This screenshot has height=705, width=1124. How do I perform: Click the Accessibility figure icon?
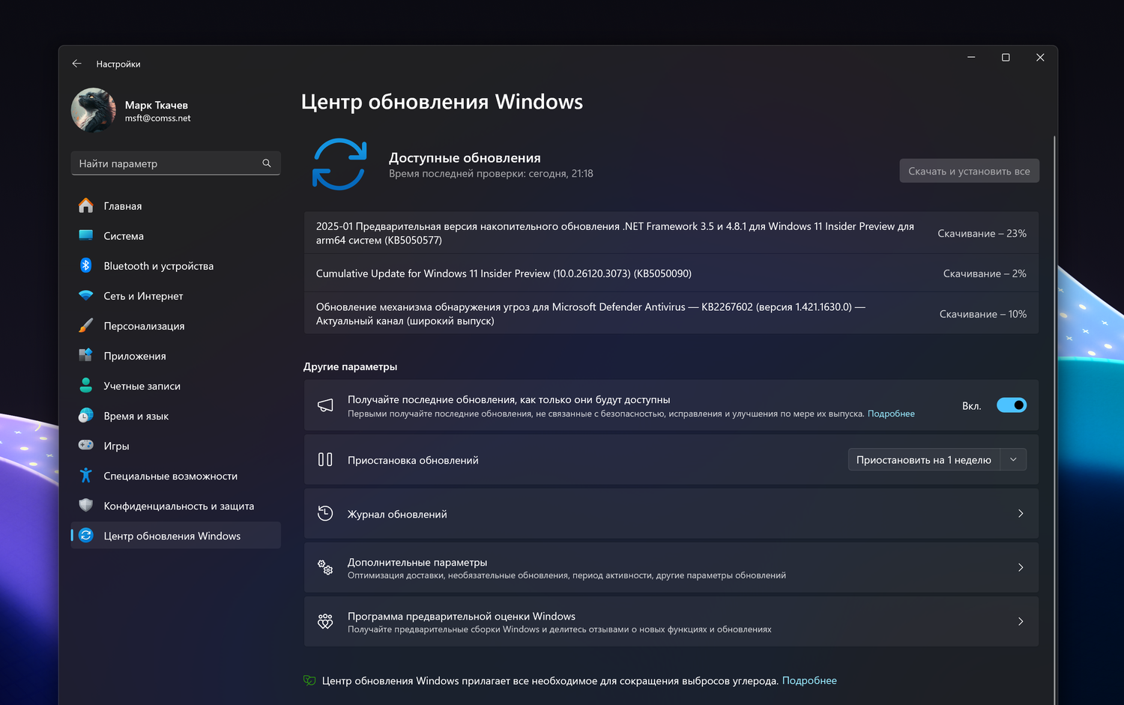pyautogui.click(x=86, y=475)
